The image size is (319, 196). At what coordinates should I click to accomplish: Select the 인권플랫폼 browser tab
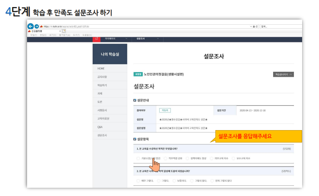(x=44, y=31)
